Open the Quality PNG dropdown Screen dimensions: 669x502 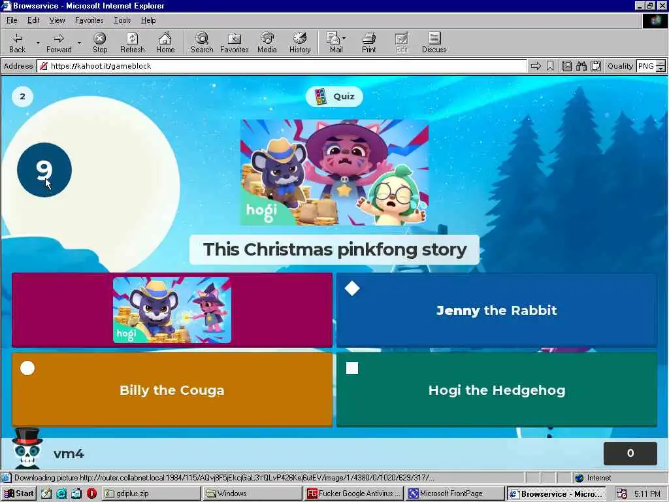(x=651, y=66)
